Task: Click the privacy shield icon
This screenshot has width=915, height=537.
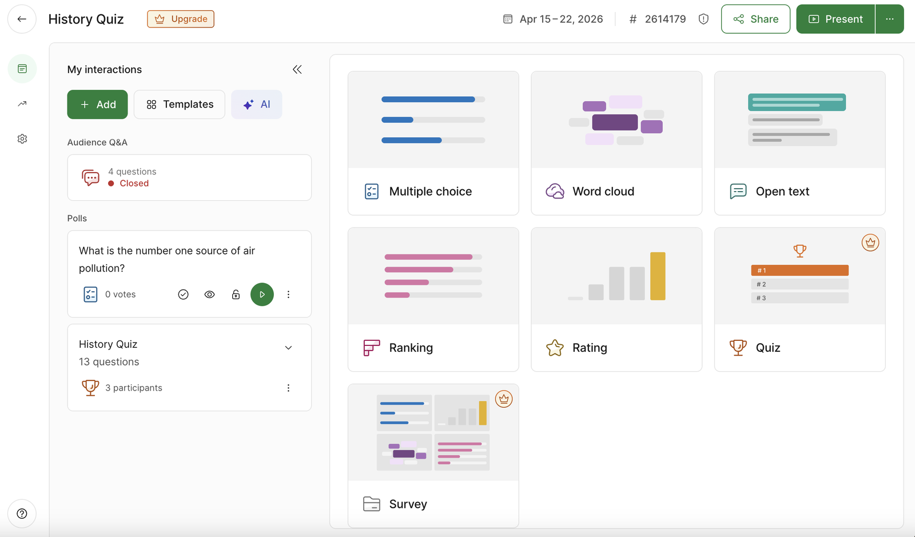Action: point(703,19)
